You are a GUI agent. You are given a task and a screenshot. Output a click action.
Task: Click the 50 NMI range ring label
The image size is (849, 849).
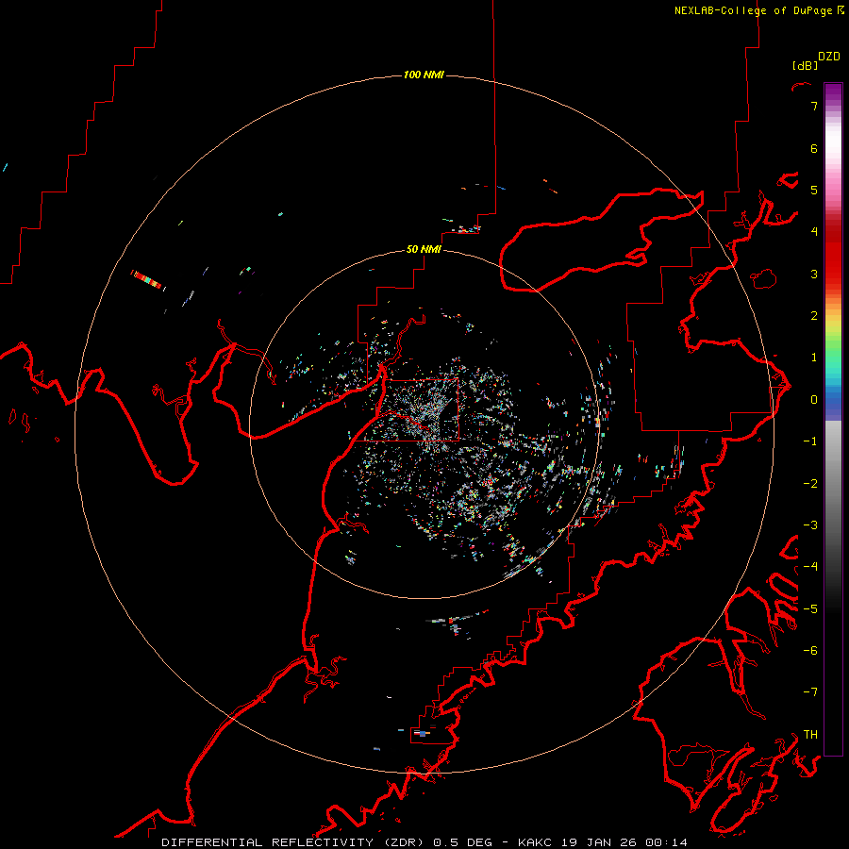[x=424, y=249]
